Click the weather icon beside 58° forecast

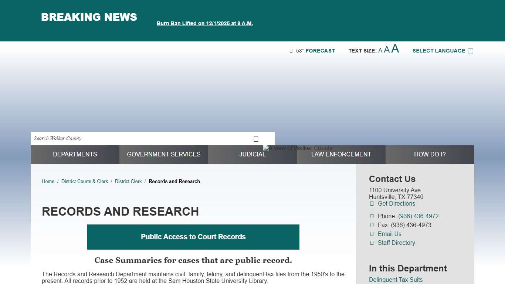pos(291,51)
